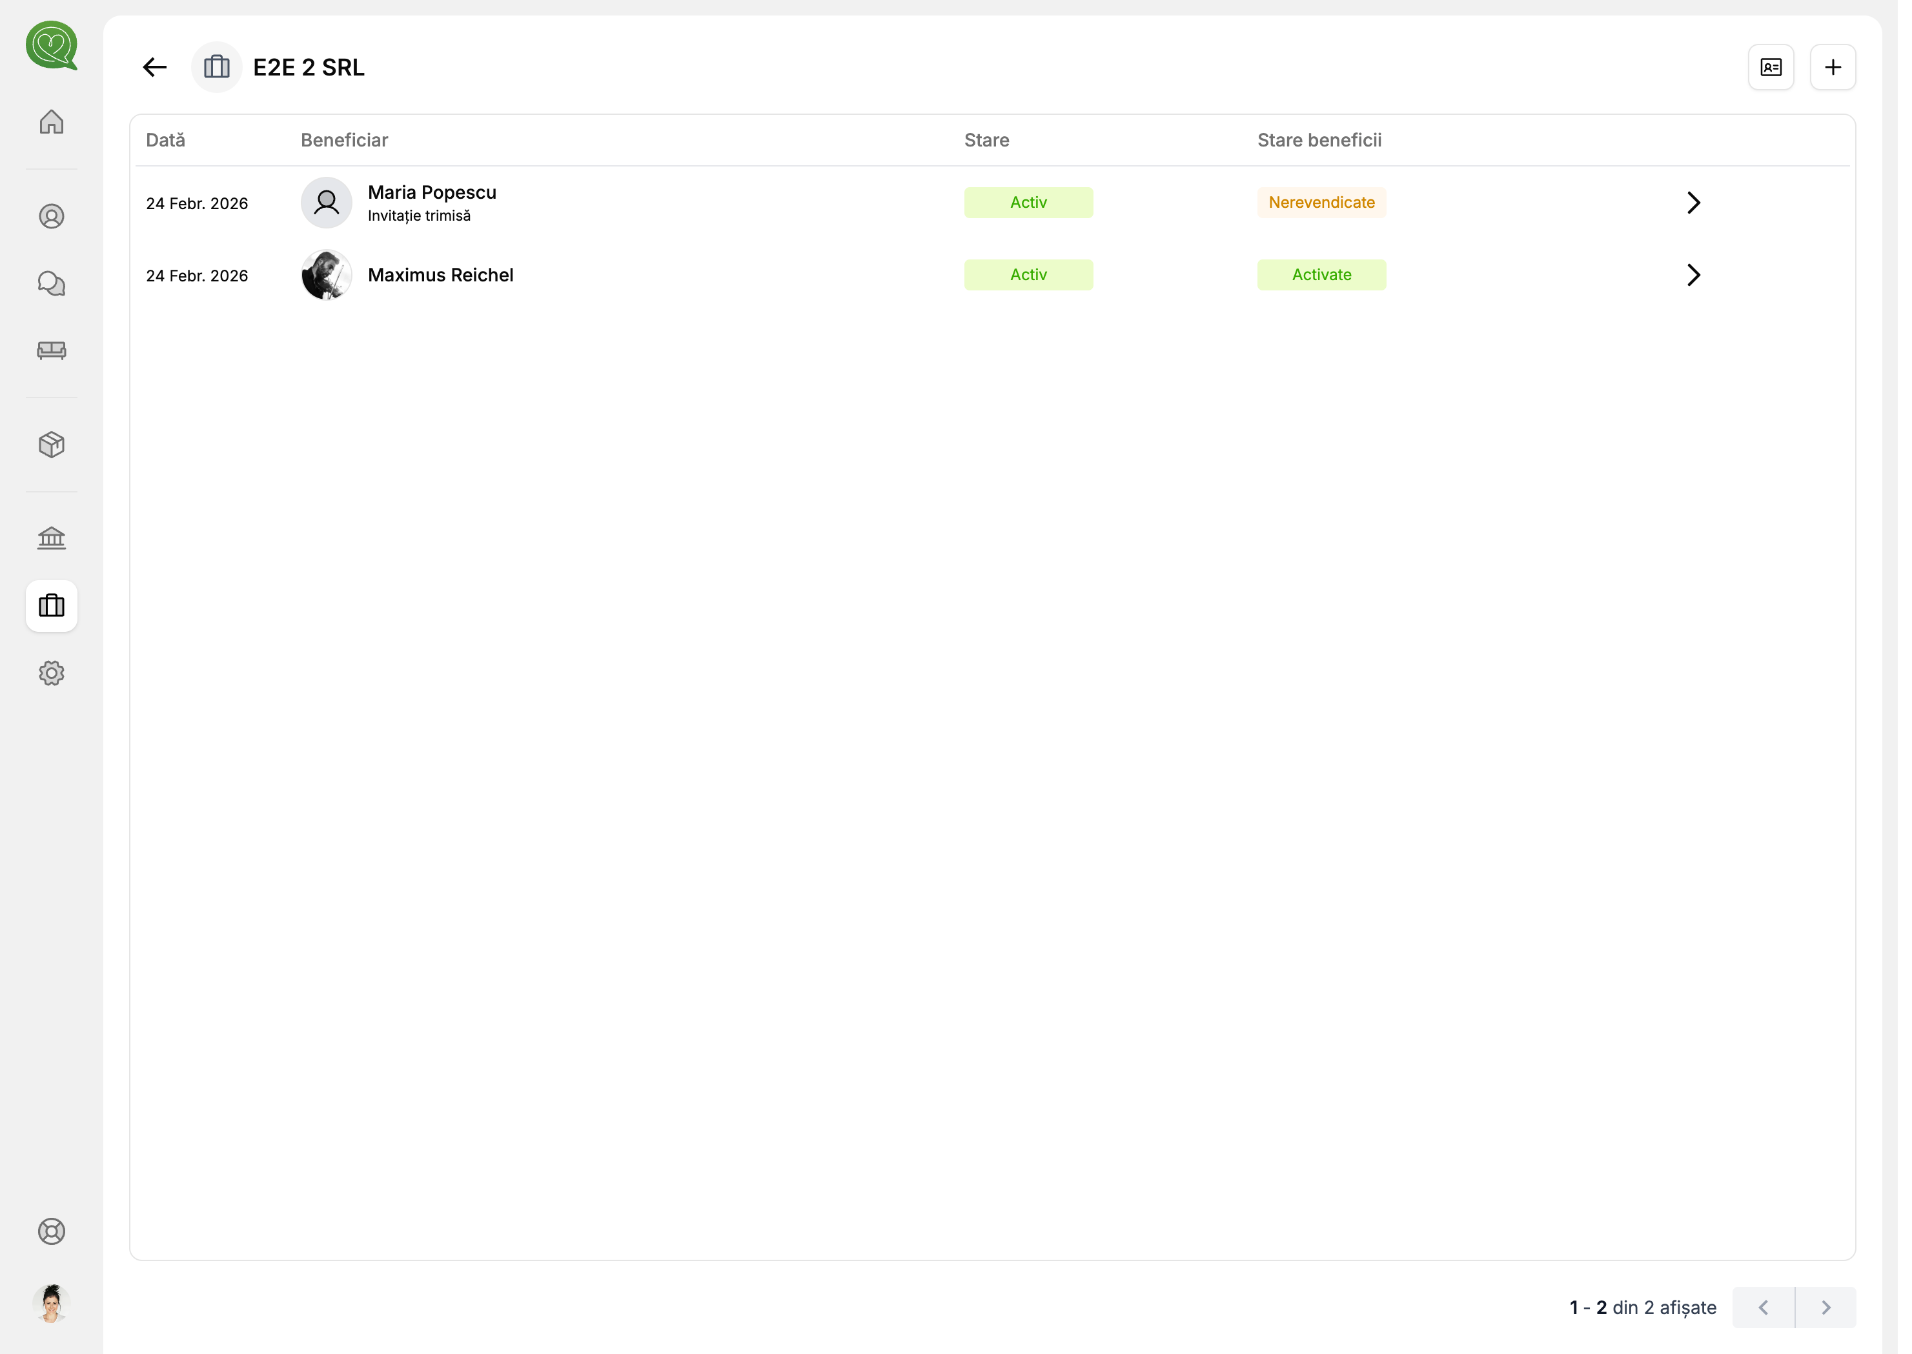Click the account avatar at sidebar bottom
This screenshot has width=1912, height=1354.
point(52,1303)
